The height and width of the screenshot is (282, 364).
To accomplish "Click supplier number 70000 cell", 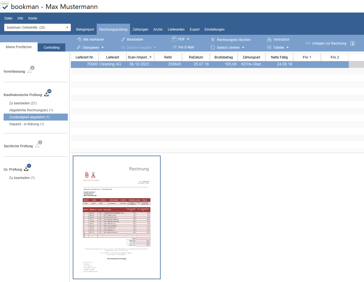I will [85, 64].
